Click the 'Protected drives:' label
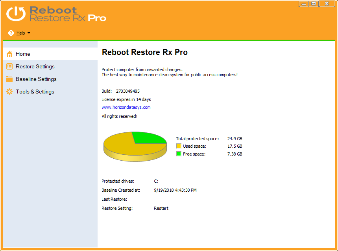 click(118, 181)
